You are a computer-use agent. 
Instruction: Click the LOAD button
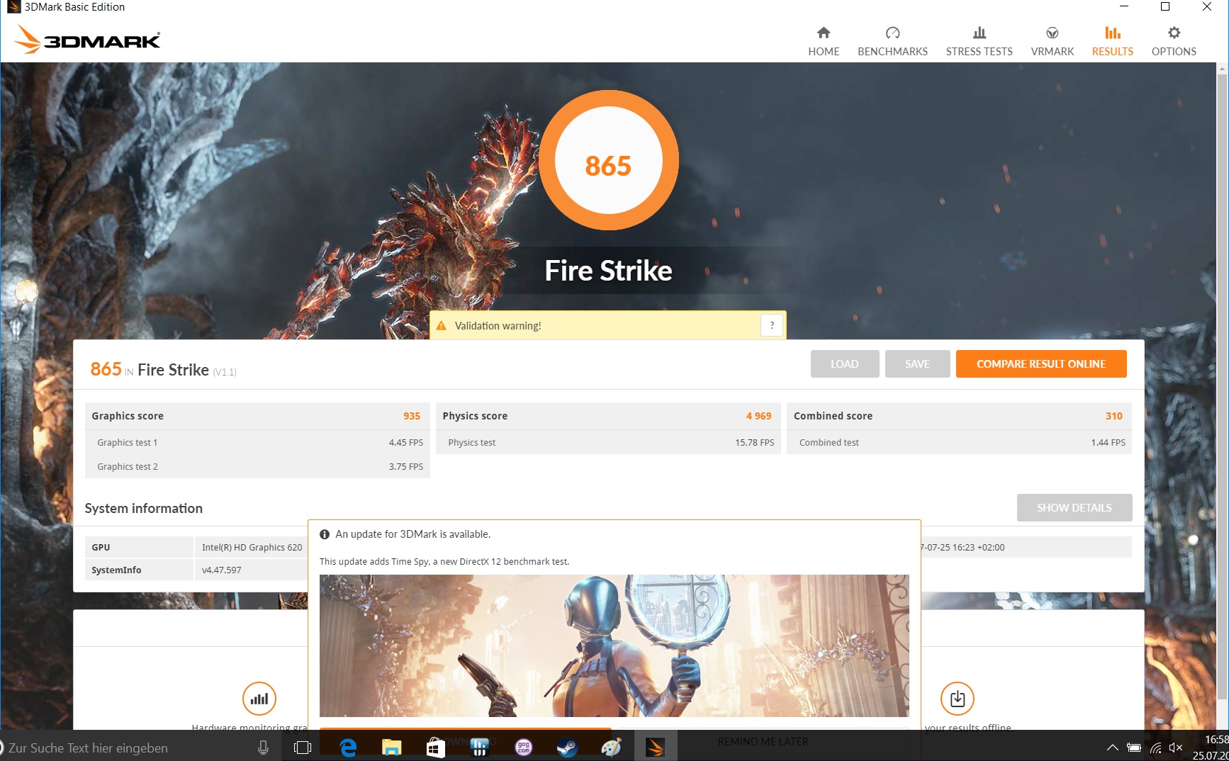[845, 363]
